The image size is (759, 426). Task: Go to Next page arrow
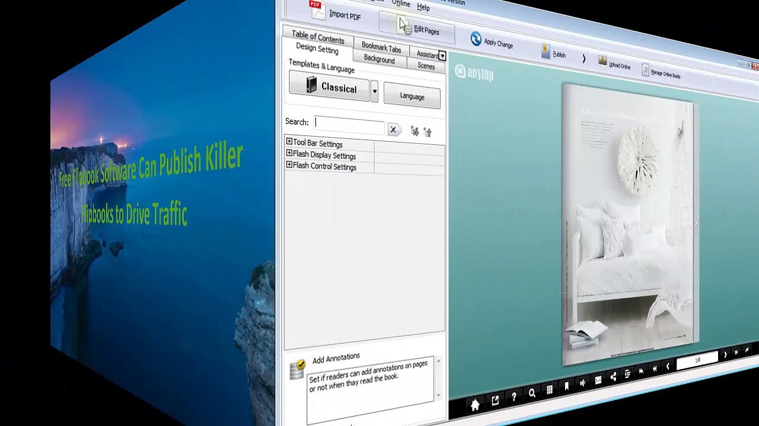(x=725, y=355)
